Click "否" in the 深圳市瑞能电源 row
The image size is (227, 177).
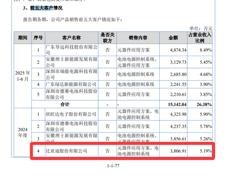click(107, 74)
